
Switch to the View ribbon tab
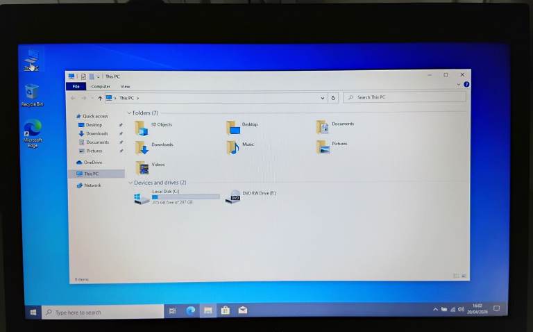[x=125, y=87]
